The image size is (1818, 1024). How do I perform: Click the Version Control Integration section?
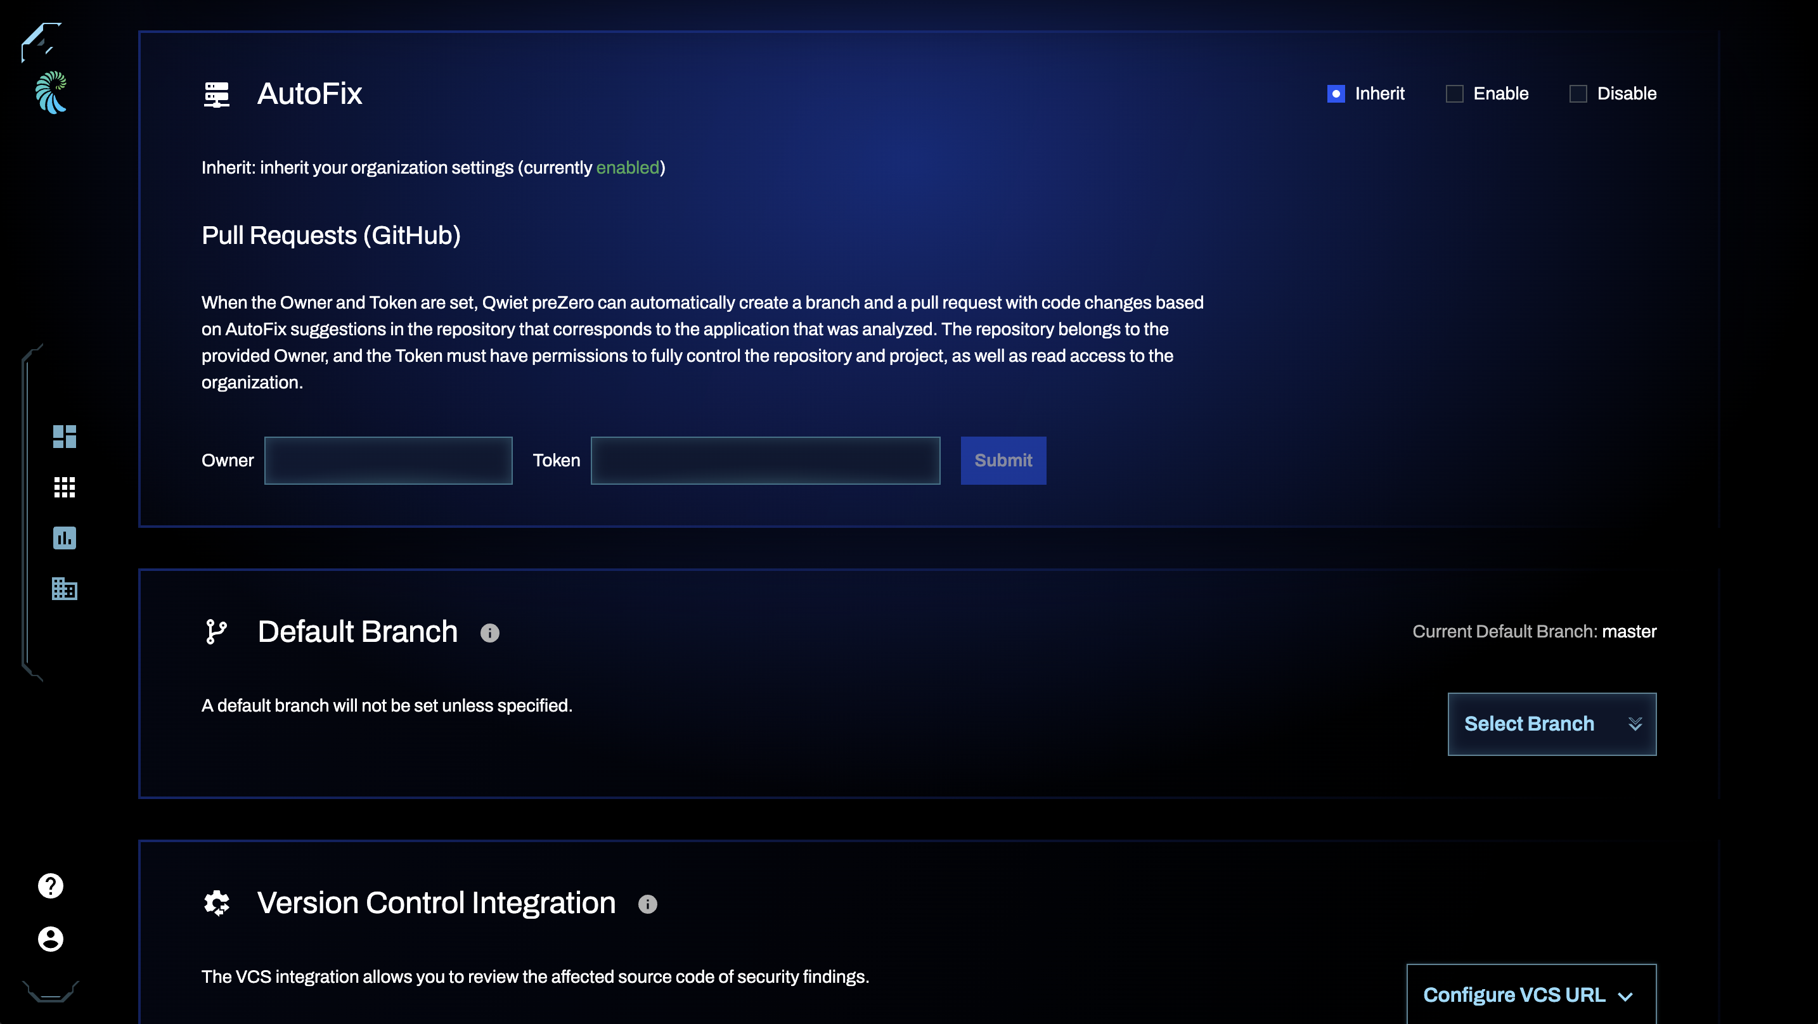pos(435,903)
